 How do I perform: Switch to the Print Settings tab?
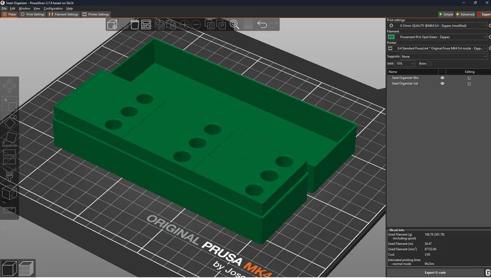(x=32, y=14)
